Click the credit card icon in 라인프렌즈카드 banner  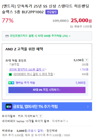click(x=7, y=36)
